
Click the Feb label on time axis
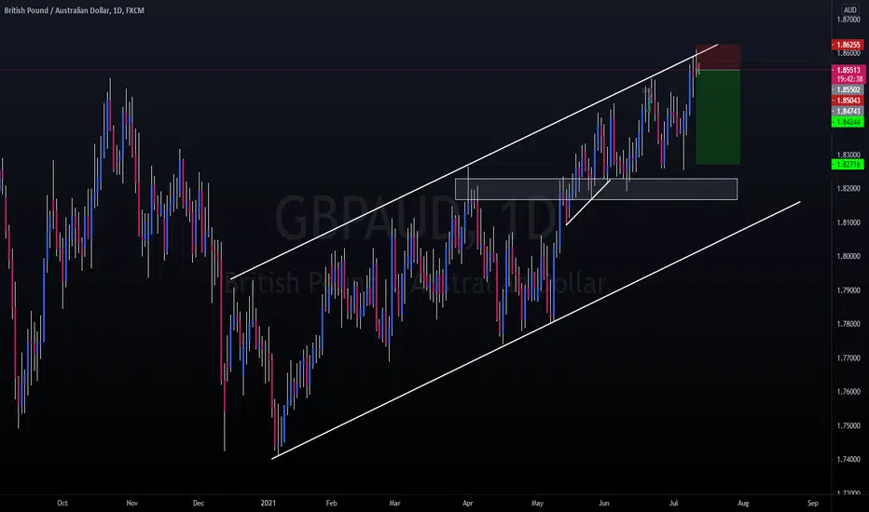click(331, 503)
